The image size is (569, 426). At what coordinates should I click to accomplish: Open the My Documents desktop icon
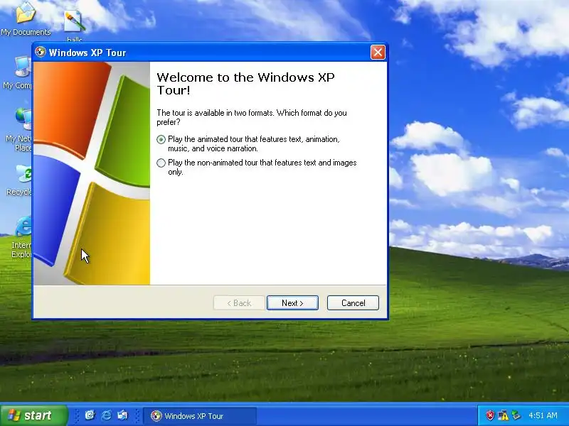[26, 18]
